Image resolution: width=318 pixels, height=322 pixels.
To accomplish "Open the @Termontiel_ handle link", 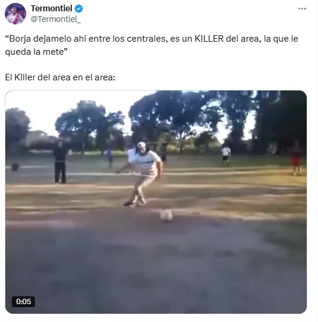I will pyautogui.click(x=55, y=19).
